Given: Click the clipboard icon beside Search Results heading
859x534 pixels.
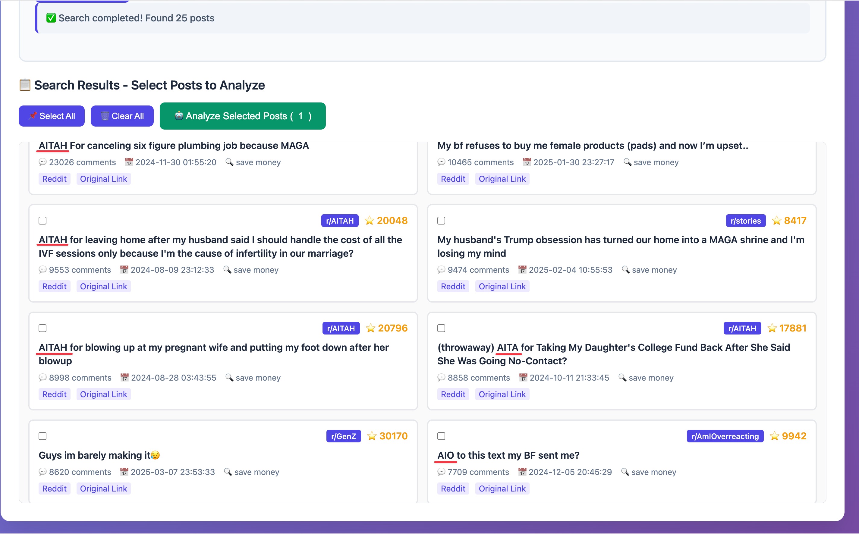Looking at the screenshot, I should click(x=25, y=85).
